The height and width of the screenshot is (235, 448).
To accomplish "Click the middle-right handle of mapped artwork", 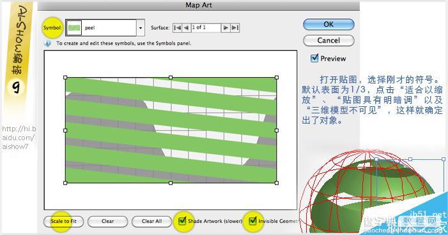I will pyautogui.click(x=277, y=131).
